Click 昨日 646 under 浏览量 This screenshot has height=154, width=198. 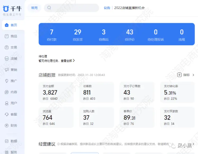(x=49, y=124)
